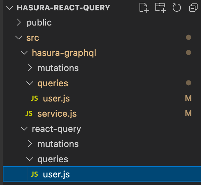Screen dimensions: 201x185
Task: Click JS icon of selected user.js
Action: (35, 174)
